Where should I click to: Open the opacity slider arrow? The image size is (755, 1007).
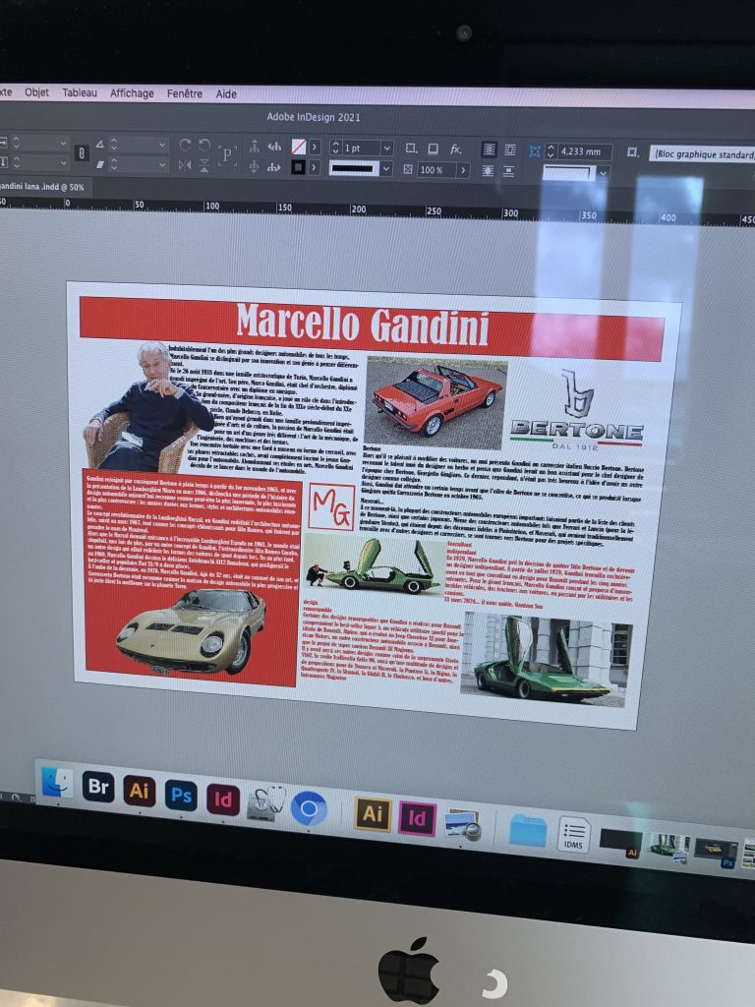(x=463, y=170)
